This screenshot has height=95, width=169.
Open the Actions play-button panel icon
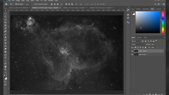(128, 15)
